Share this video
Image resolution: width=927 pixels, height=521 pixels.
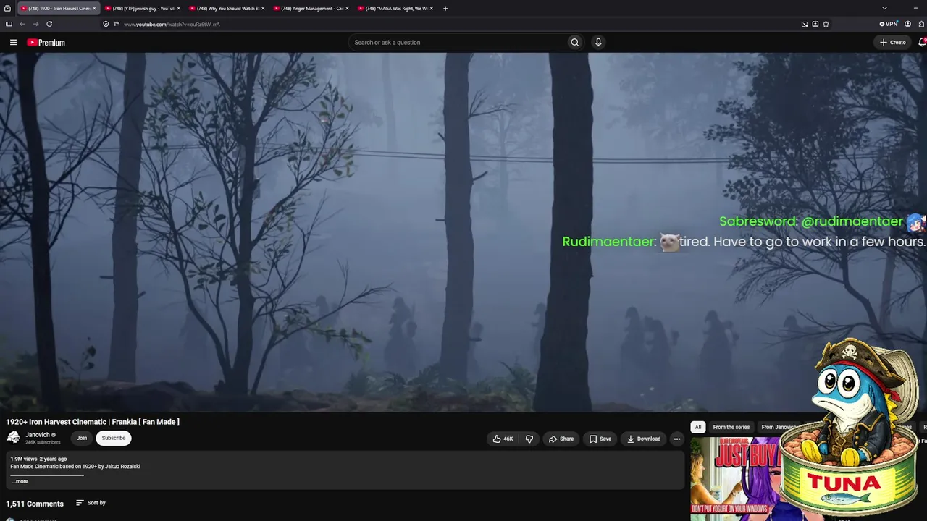click(x=561, y=439)
